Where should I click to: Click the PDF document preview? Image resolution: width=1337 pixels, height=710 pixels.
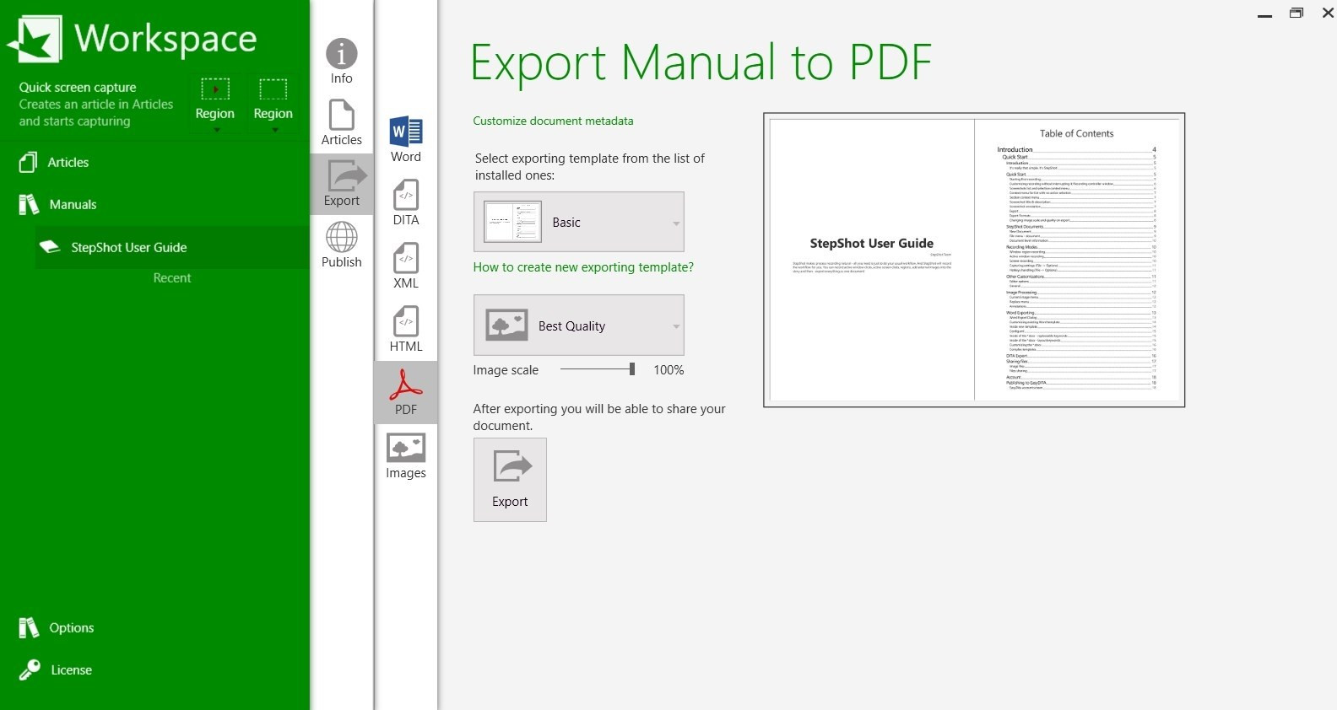pyautogui.click(x=974, y=260)
